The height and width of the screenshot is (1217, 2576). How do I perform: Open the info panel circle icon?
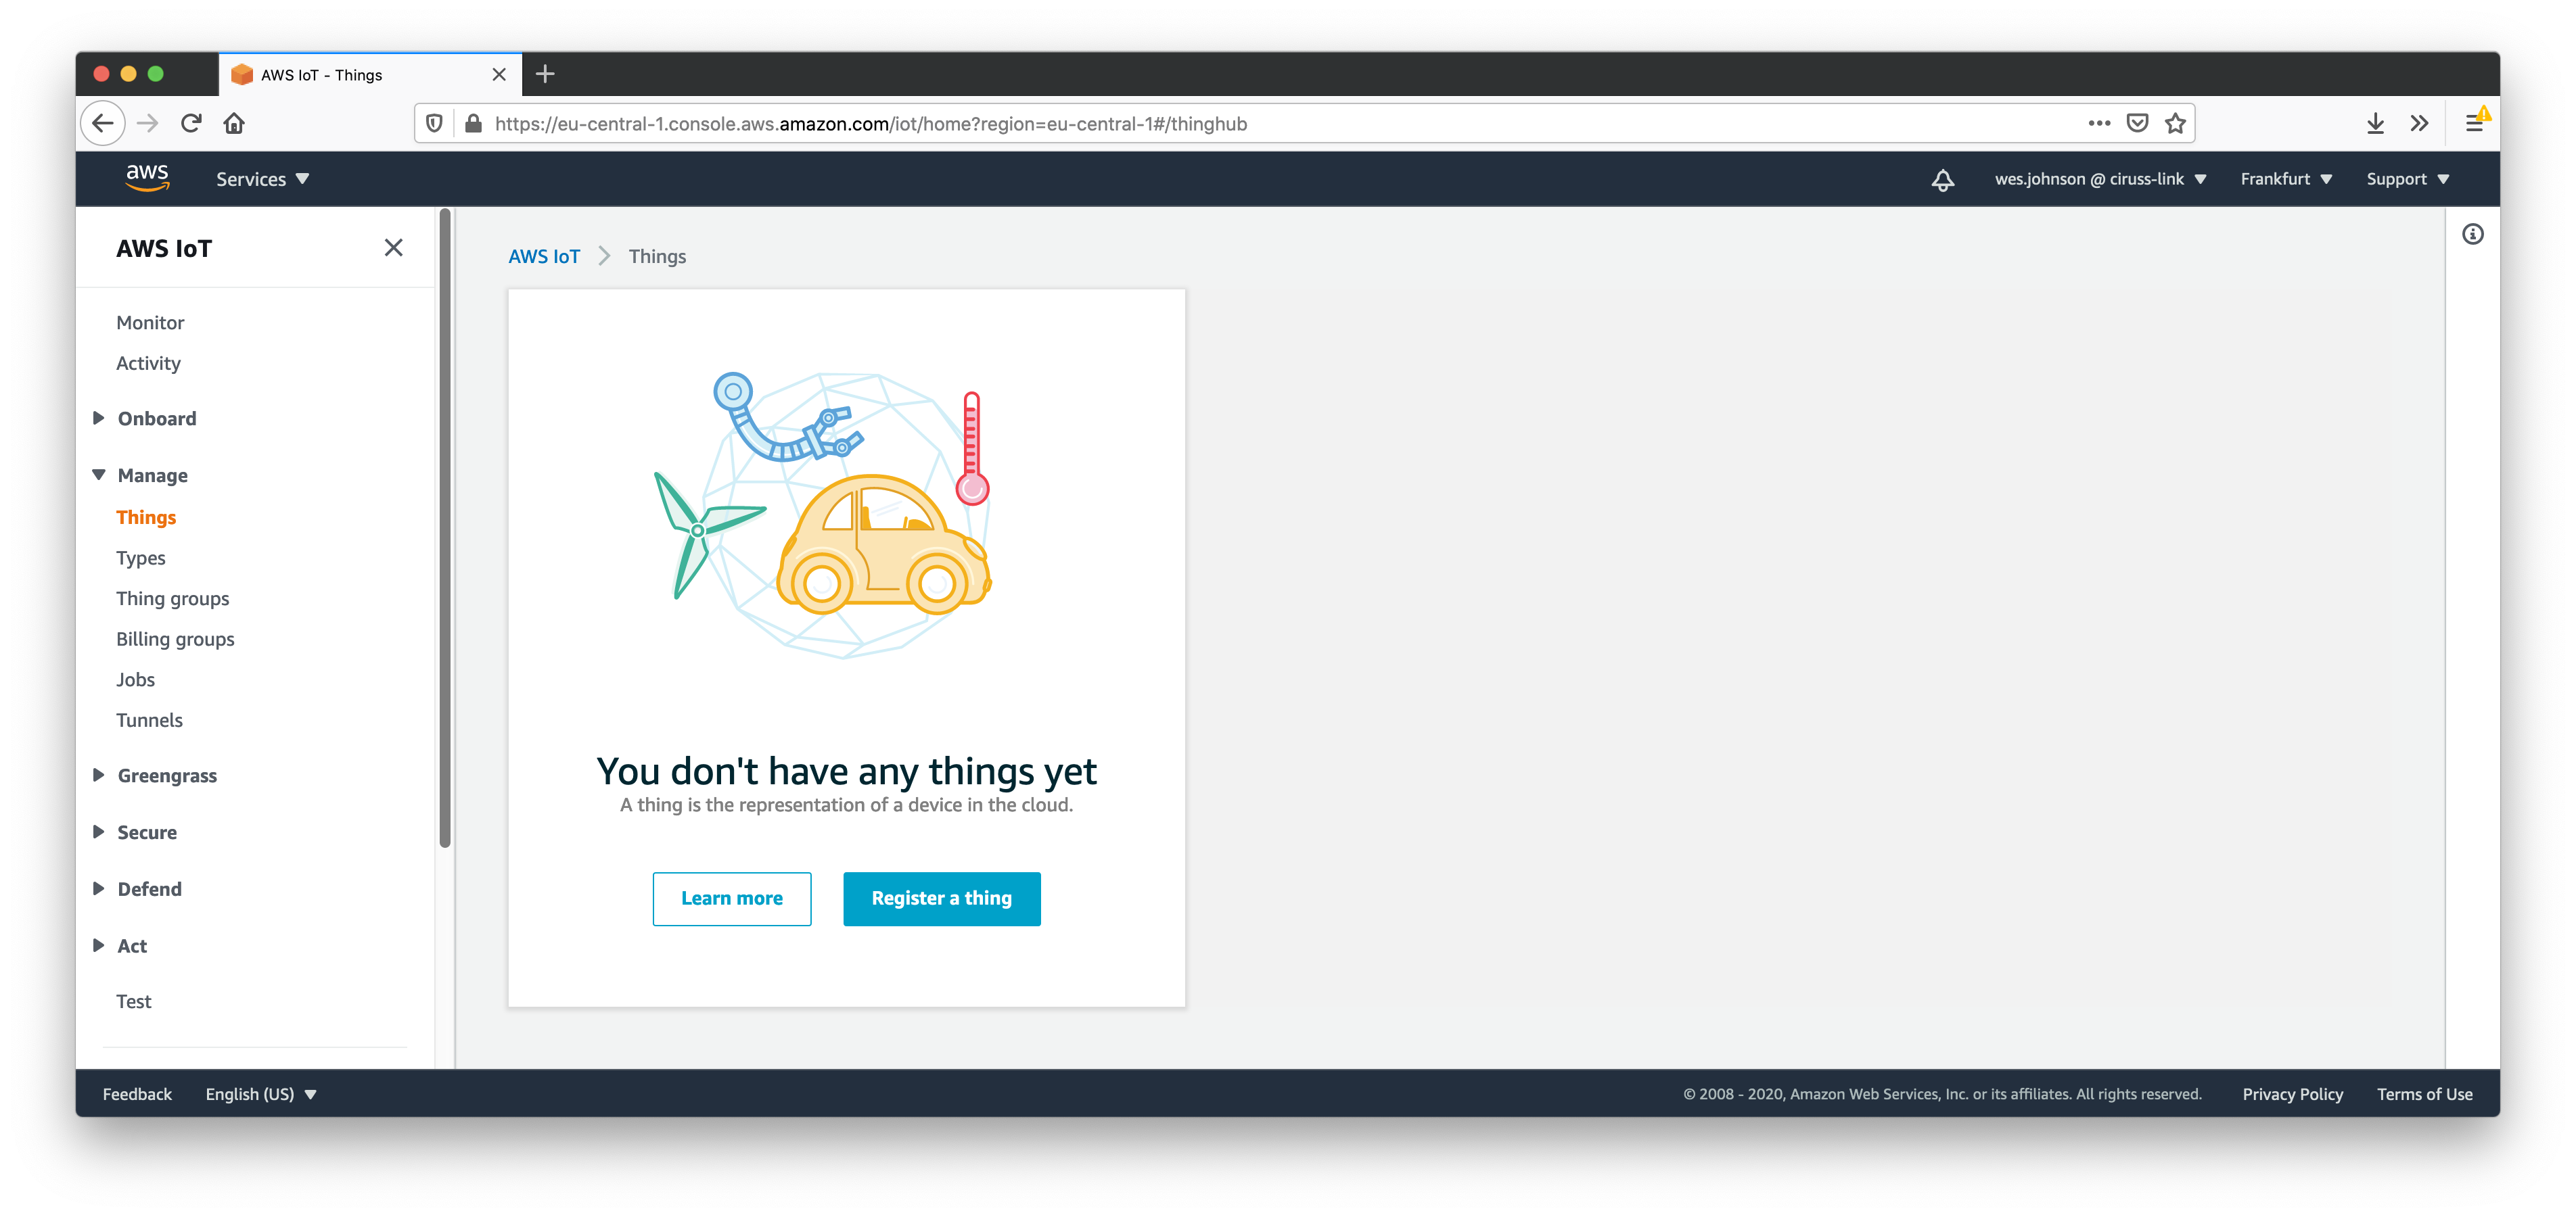(x=2472, y=235)
